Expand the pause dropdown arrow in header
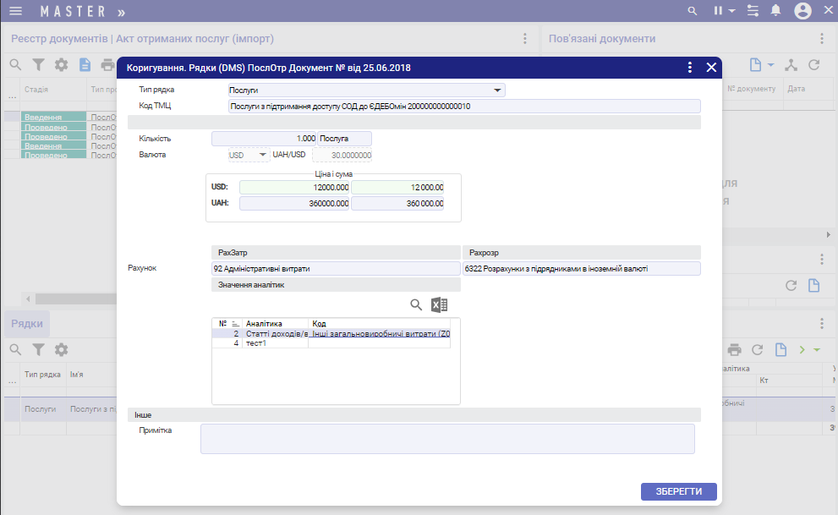 [x=731, y=11]
